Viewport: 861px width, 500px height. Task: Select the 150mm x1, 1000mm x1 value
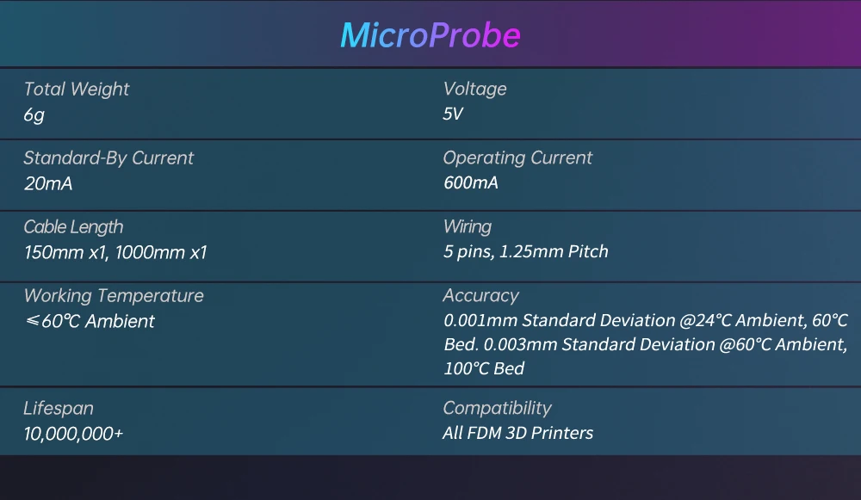coord(115,253)
